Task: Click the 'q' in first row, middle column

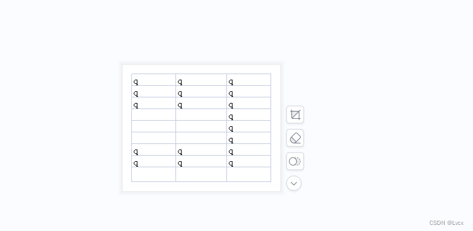Action: tap(180, 82)
